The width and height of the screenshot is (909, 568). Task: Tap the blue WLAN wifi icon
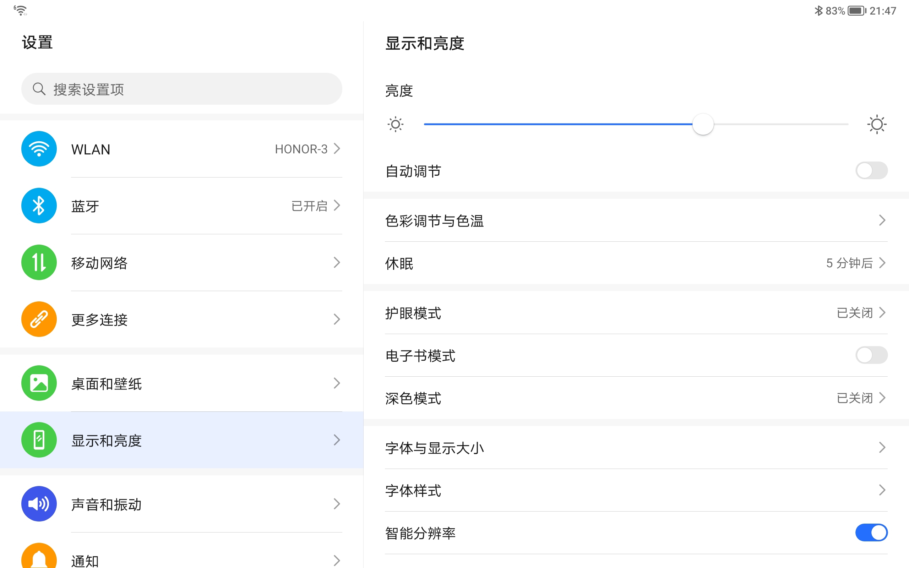(x=39, y=149)
